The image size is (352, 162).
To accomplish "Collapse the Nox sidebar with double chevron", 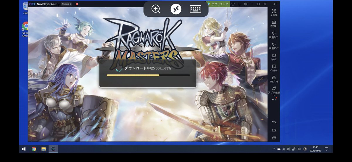I will click(x=274, y=4).
